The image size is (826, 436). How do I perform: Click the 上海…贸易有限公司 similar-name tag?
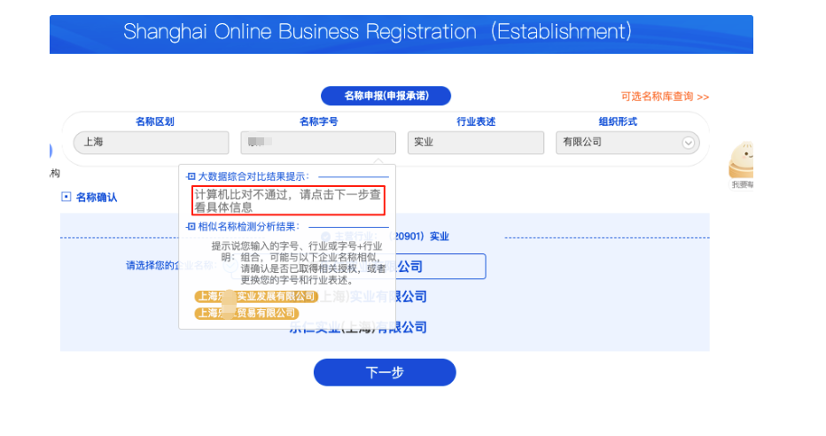point(246,313)
